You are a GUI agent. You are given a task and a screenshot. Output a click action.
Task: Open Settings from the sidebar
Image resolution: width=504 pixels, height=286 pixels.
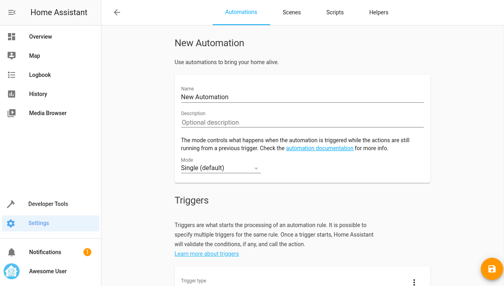51,223
